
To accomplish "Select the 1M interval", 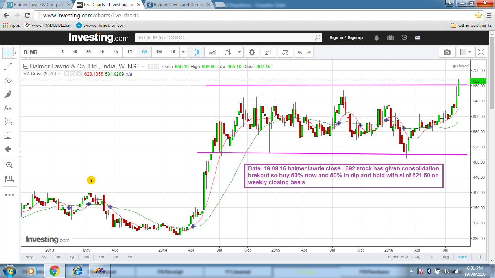I will coord(159,52).
